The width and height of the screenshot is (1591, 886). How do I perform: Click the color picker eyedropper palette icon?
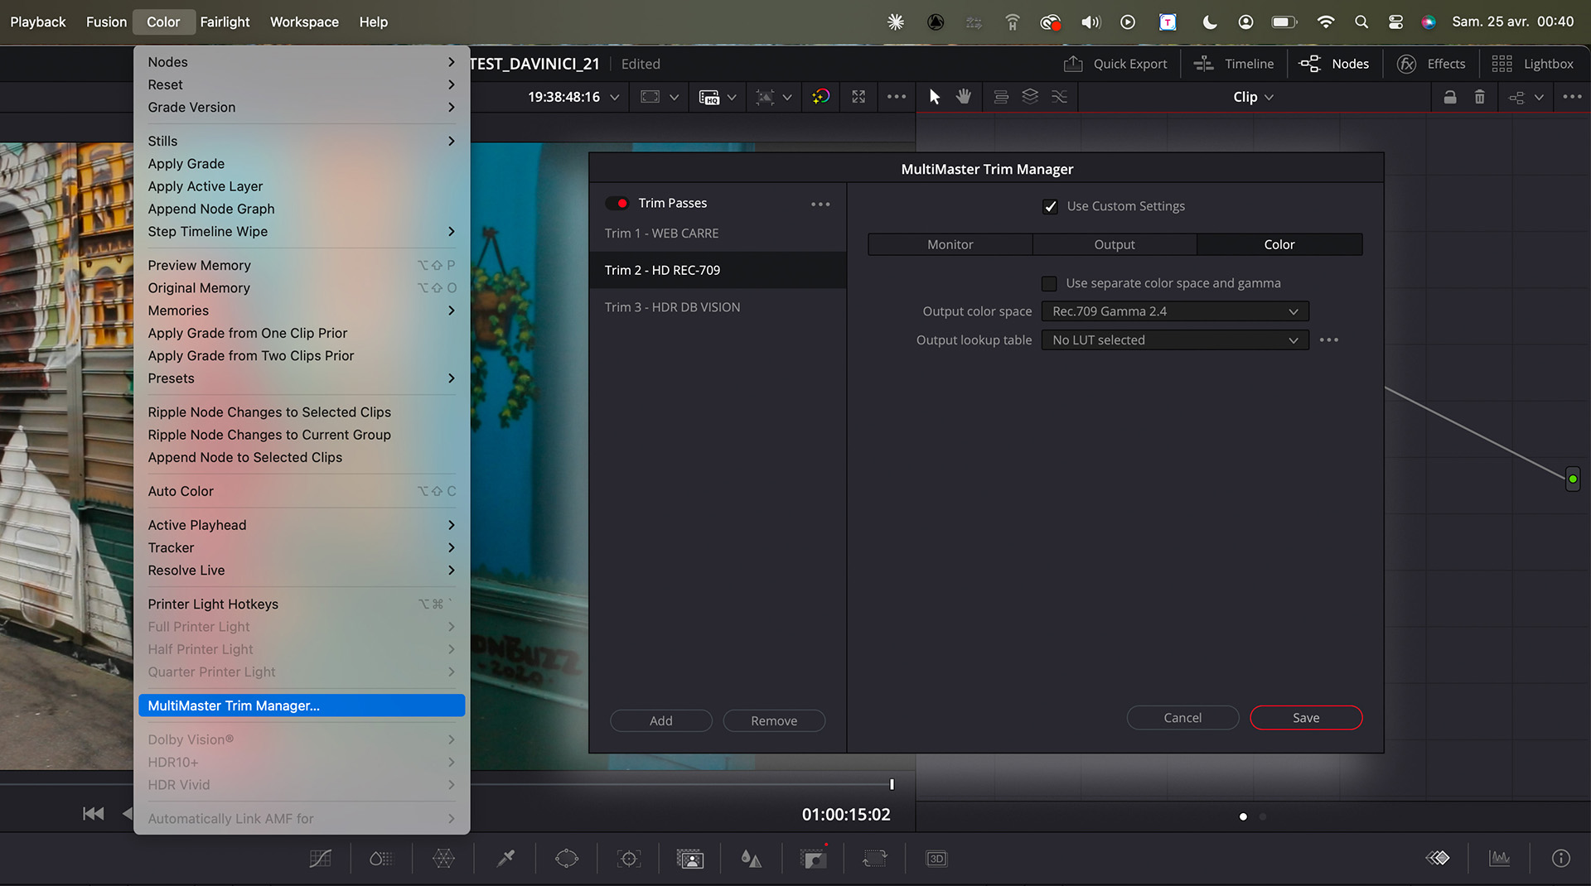click(x=505, y=859)
